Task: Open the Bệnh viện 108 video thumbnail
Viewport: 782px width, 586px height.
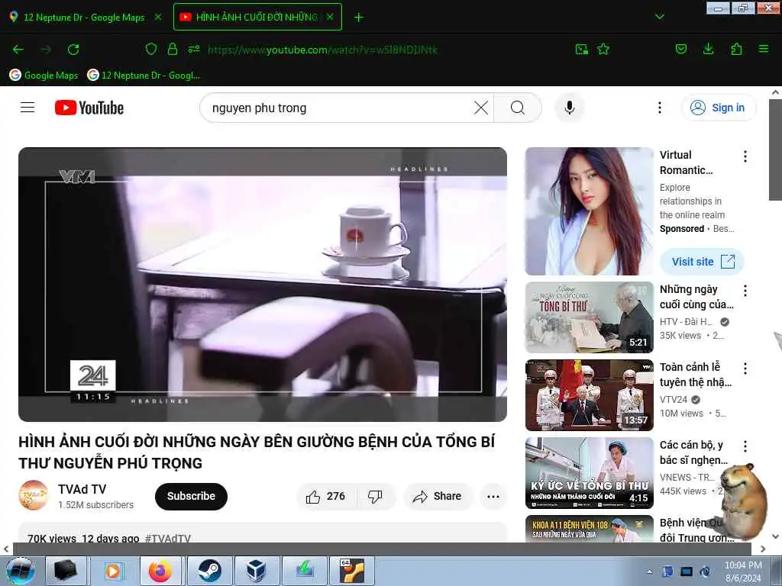Action: point(590,529)
